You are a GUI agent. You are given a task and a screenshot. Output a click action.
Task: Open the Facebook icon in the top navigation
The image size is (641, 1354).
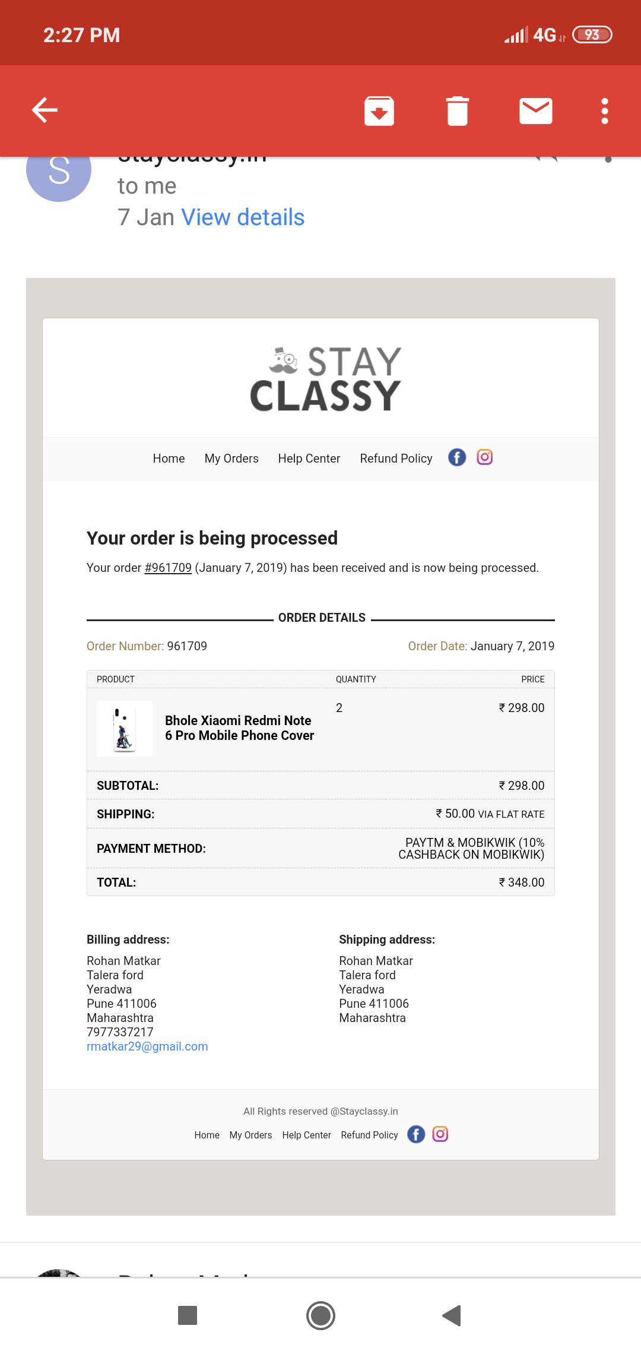457,457
